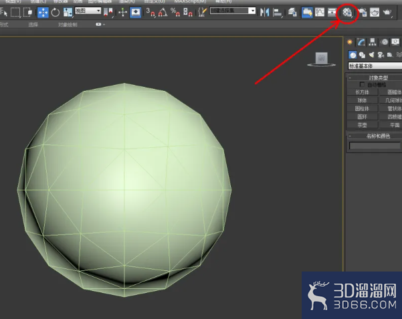Switch to the Modify panel tab

(x=361, y=42)
